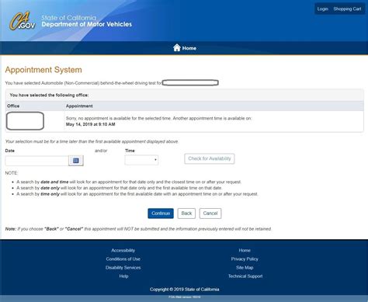
Task: Select the 'May 14, 2019 at 9:10 AM' text
Action: point(91,124)
